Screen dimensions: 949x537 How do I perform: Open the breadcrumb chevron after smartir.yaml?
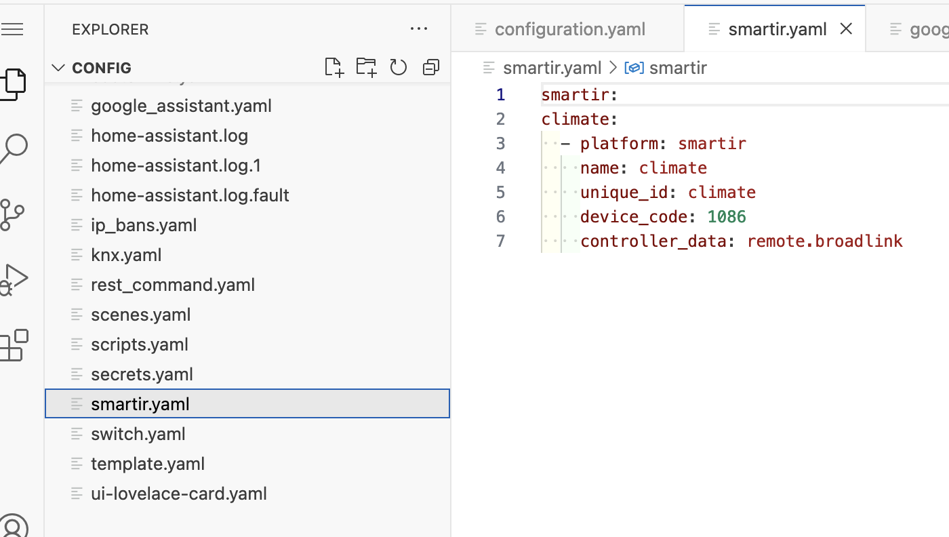pyautogui.click(x=613, y=68)
